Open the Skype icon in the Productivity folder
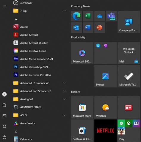This screenshot has width=141, height=142. (98, 46)
